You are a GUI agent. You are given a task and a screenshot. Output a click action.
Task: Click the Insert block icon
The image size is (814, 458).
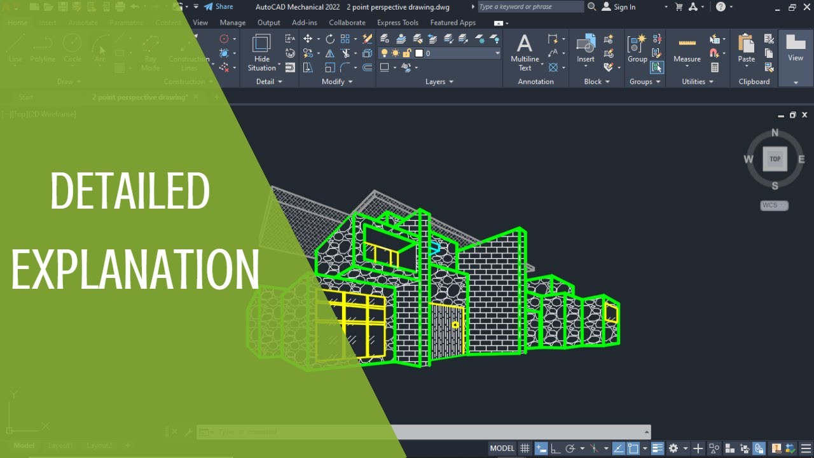[x=586, y=49]
